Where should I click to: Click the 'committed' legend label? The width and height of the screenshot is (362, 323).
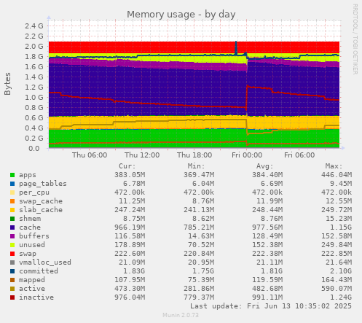(39, 271)
